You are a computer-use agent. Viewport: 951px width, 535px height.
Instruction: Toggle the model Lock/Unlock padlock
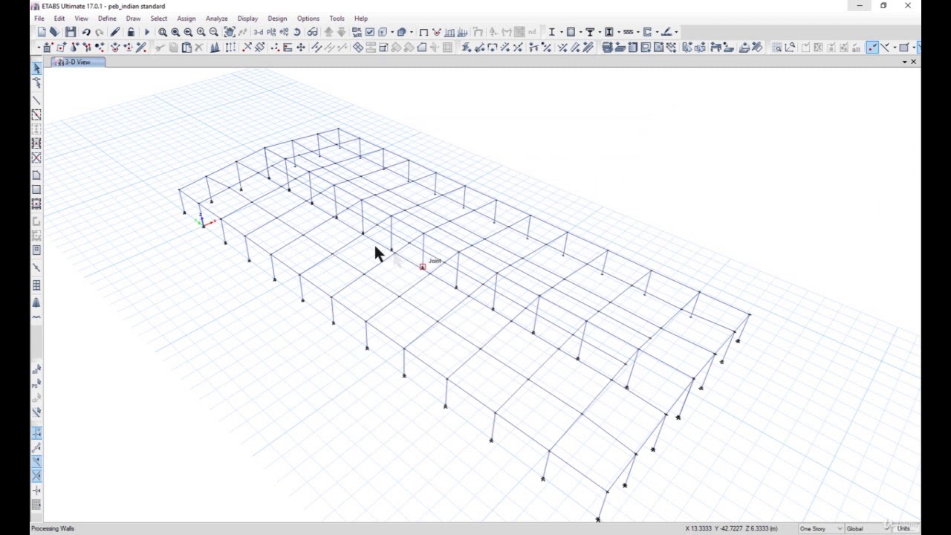click(131, 32)
